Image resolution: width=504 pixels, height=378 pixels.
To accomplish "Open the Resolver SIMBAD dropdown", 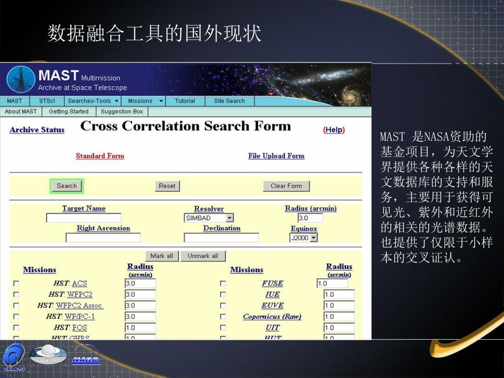I will (x=209, y=218).
